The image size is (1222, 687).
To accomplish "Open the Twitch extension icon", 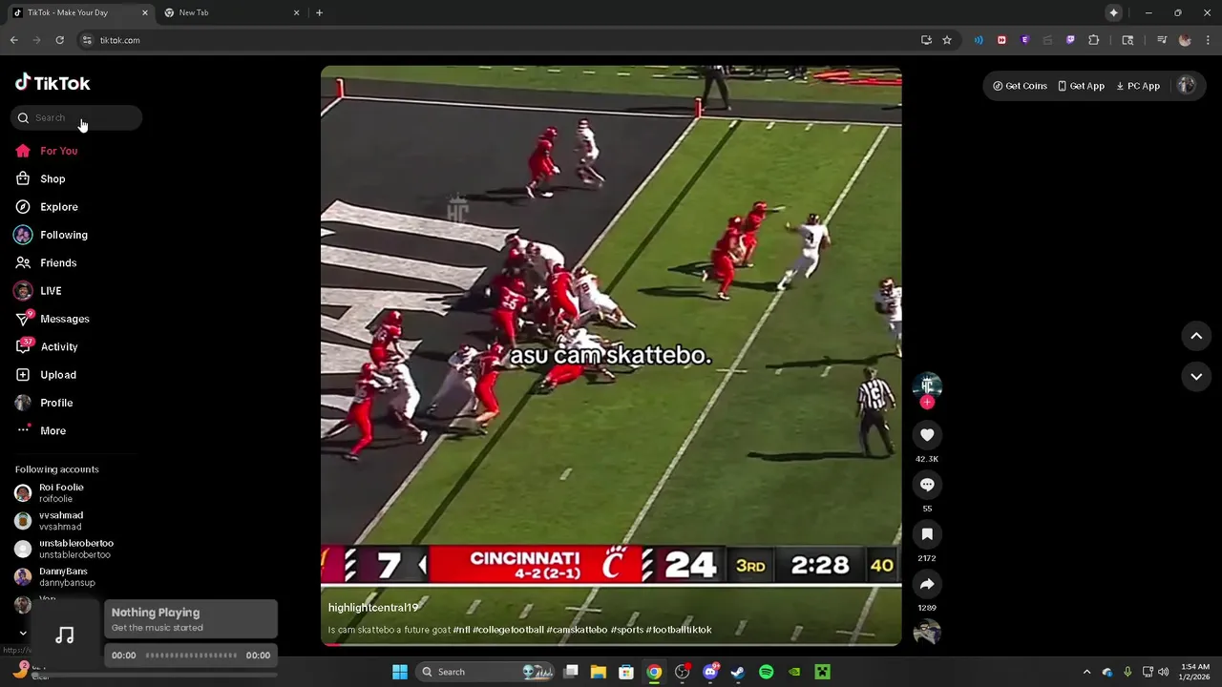I will 1070,40.
